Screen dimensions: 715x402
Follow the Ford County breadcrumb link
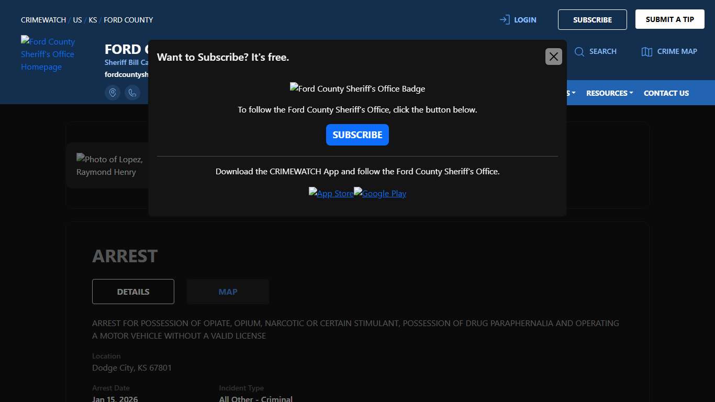pos(128,20)
